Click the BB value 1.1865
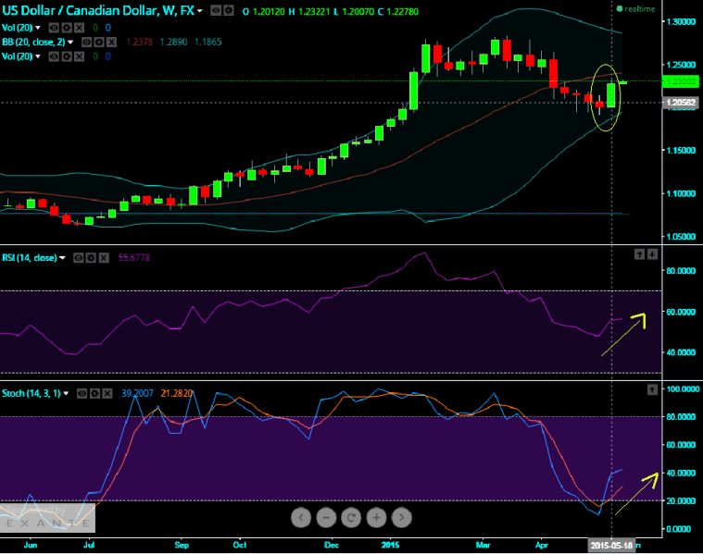703x554 pixels. click(208, 43)
